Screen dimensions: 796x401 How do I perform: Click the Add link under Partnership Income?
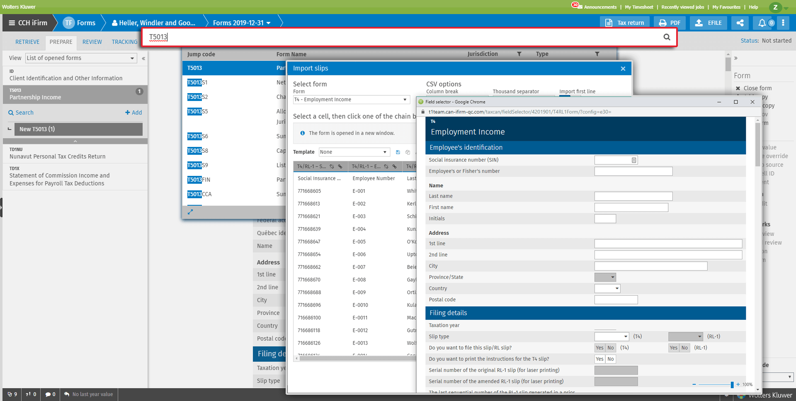[133, 113]
